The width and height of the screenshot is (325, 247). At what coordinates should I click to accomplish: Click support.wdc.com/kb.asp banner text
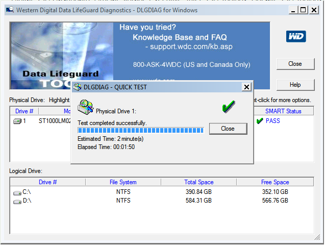pyautogui.click(x=191, y=46)
